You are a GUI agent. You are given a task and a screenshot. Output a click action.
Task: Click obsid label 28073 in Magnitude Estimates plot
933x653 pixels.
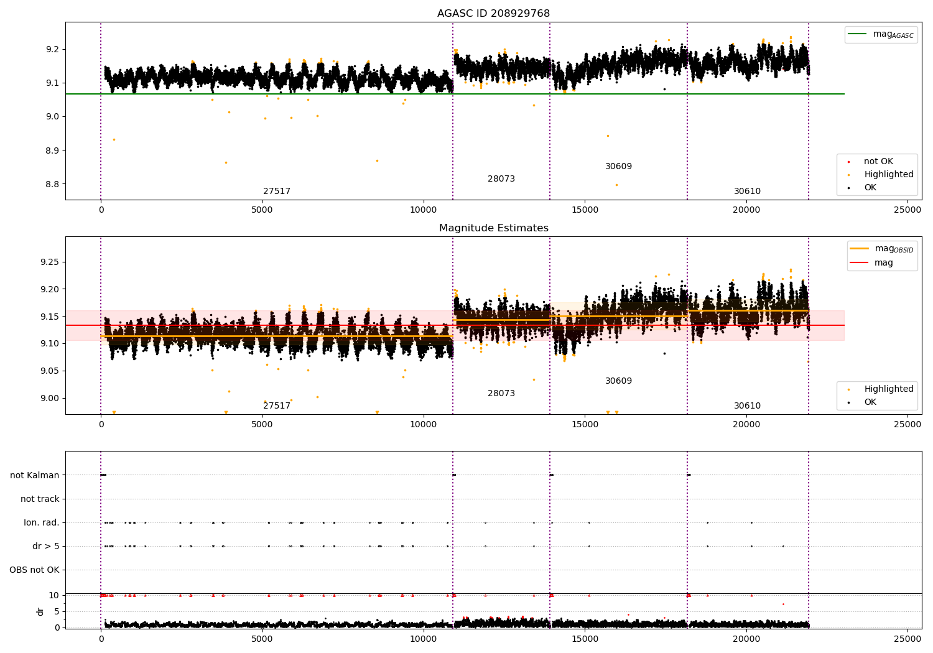501,394
